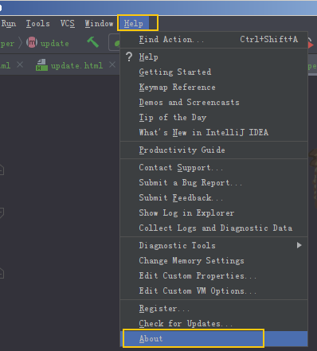Click the update.html file icon
317x351 pixels.
tap(41, 65)
